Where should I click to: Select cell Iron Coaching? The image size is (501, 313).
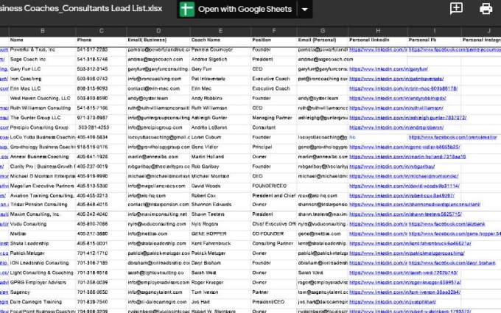pos(43,79)
